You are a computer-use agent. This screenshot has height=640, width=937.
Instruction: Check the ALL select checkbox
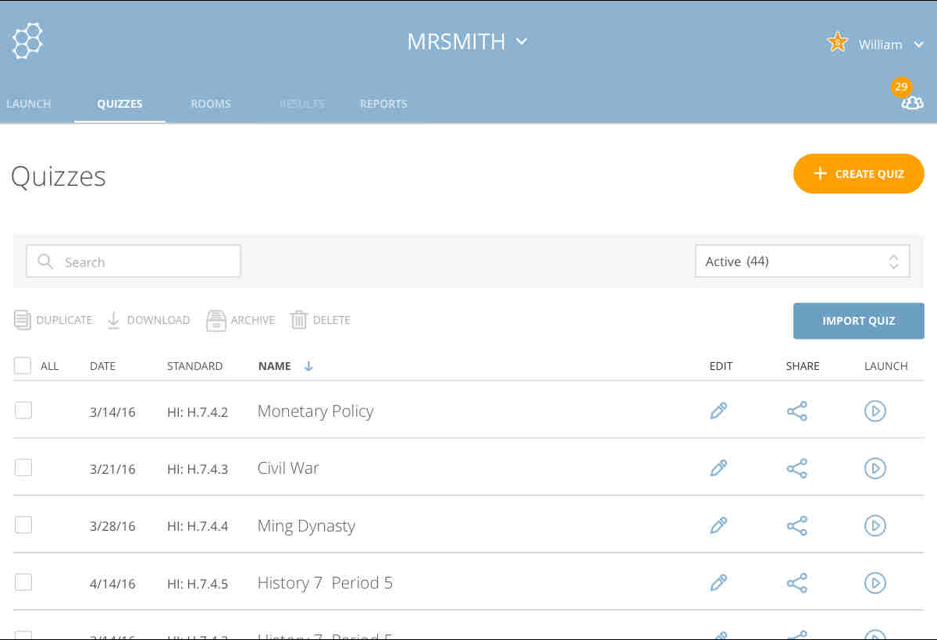pos(23,365)
